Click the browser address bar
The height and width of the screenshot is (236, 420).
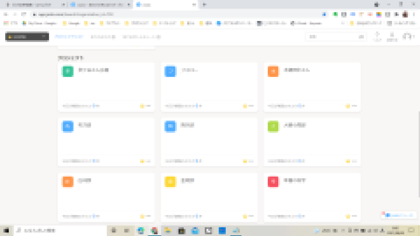(175, 14)
